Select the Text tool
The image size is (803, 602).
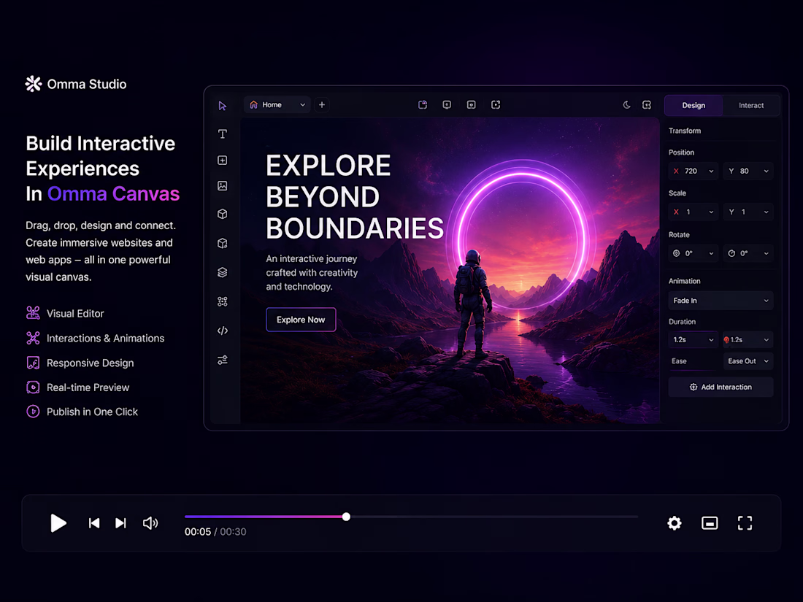click(222, 134)
